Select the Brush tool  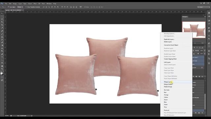(2, 34)
